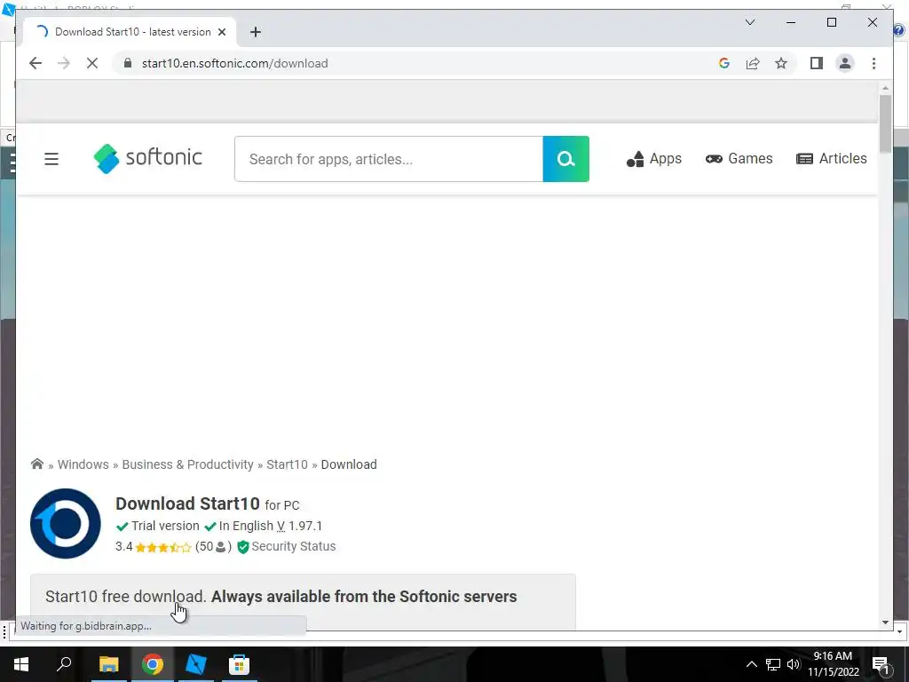
Task: Open the notification center
Action: point(881,664)
